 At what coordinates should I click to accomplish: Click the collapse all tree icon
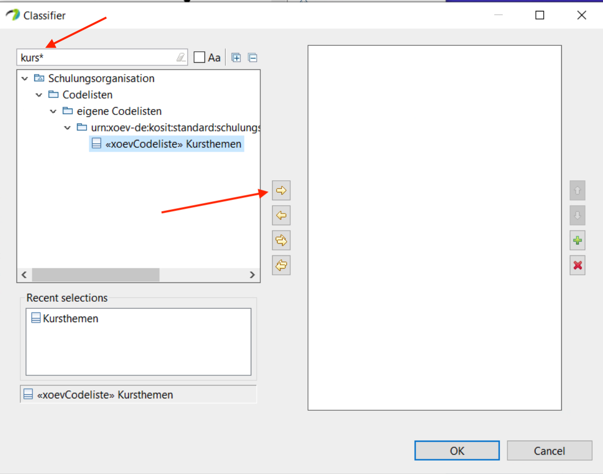[252, 57]
